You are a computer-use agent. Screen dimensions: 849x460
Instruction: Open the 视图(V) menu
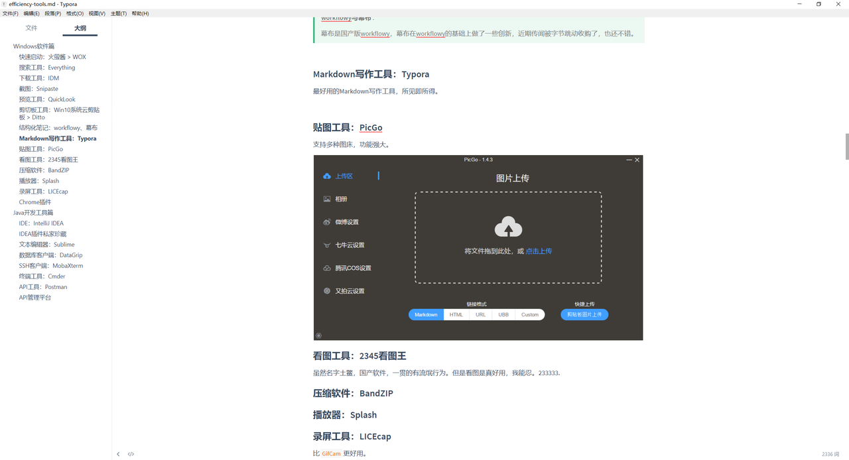coord(97,13)
